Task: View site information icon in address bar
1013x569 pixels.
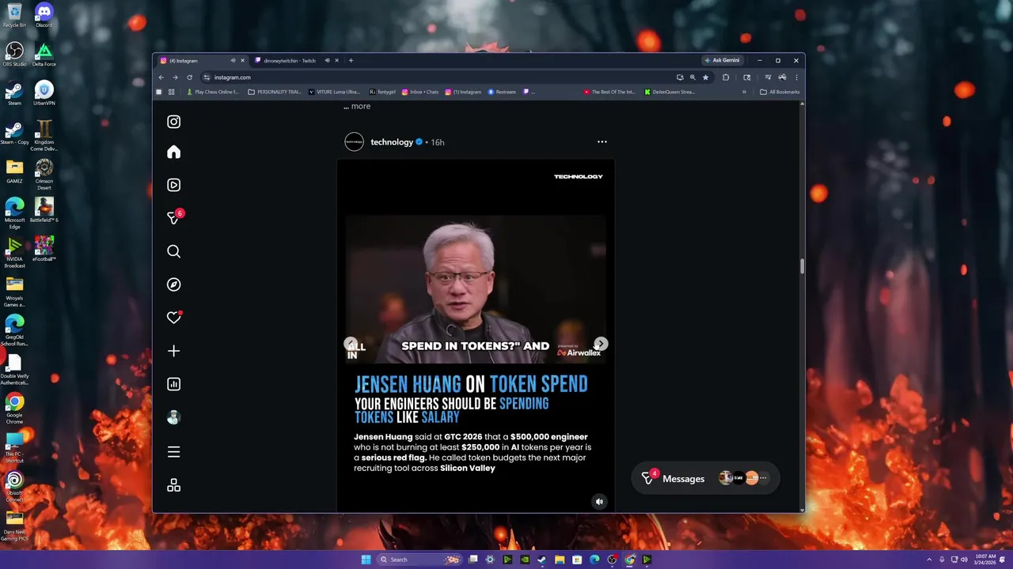Action: click(x=207, y=77)
